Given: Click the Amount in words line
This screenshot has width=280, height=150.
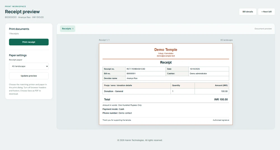Looking at the screenshot, I should [122, 105].
